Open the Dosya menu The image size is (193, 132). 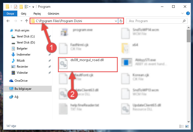(10, 14)
